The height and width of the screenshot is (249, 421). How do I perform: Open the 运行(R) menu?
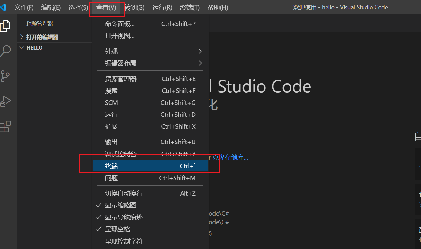click(162, 7)
